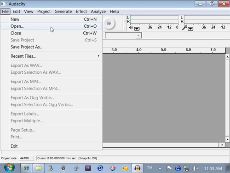Open the Windows Start orb
Viewport: 230px width, 173px height.
[9, 167]
